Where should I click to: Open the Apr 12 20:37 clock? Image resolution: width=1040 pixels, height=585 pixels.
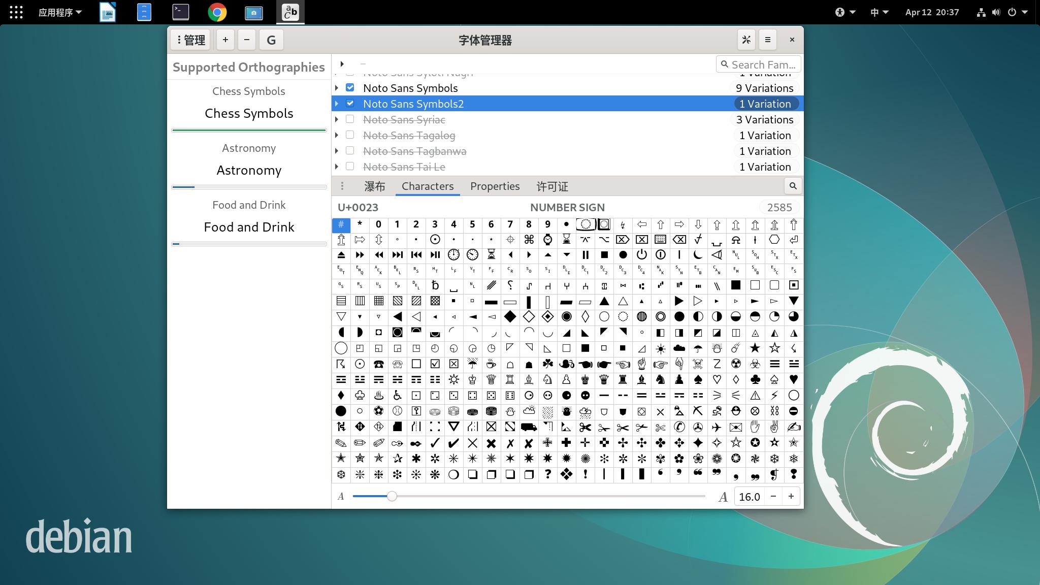coord(932,12)
